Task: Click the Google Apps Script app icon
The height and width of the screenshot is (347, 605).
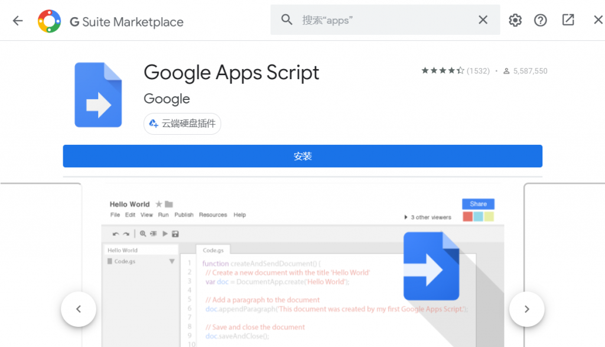Action: [x=98, y=95]
